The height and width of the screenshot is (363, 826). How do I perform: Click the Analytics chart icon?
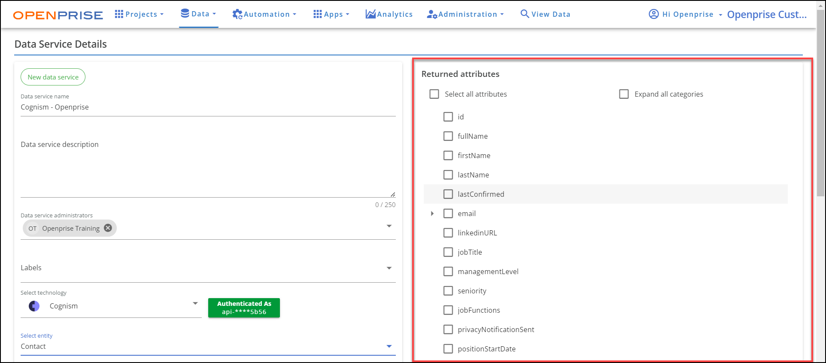370,14
